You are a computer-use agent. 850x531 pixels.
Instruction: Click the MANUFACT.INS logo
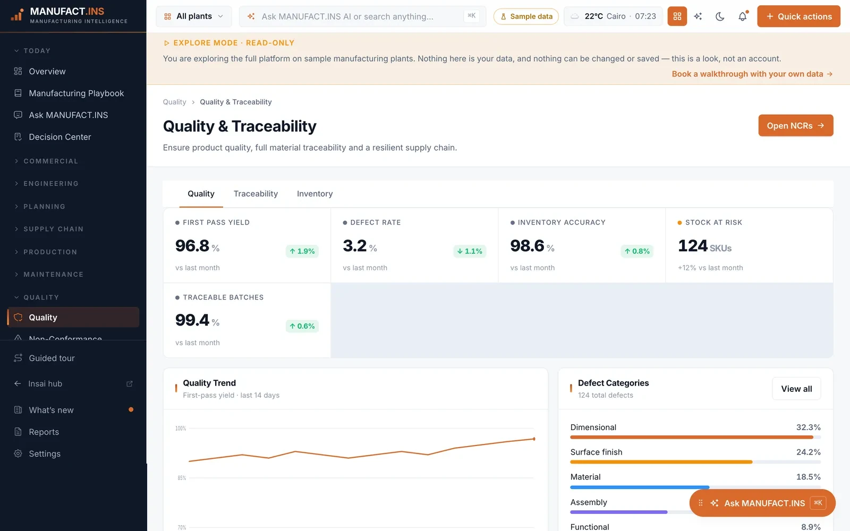click(x=69, y=15)
